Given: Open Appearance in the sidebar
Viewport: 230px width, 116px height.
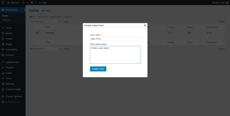Looking at the screenshot, I should (x=12, y=62).
